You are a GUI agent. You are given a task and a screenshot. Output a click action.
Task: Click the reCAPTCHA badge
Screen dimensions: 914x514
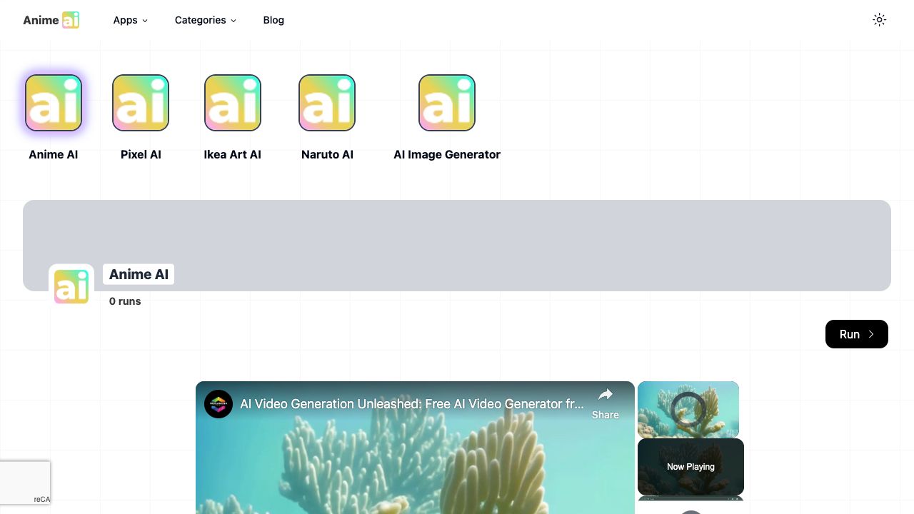(26, 483)
